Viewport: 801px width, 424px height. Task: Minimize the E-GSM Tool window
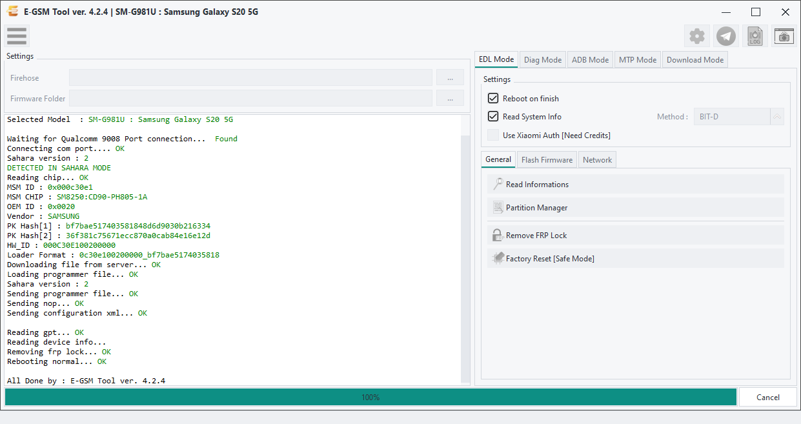[x=726, y=12]
